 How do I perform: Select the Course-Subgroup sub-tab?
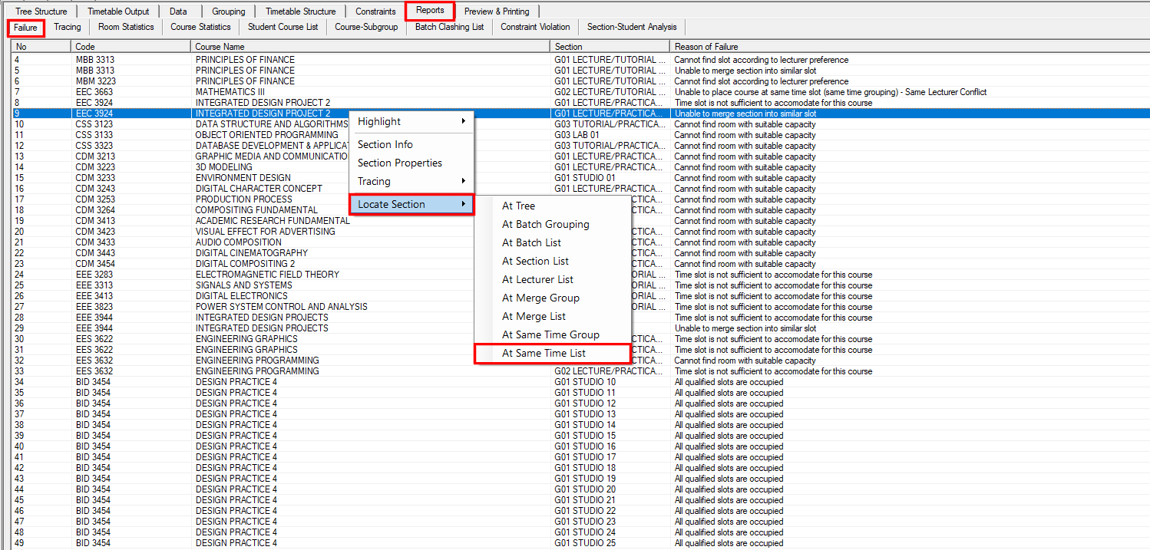366,27
